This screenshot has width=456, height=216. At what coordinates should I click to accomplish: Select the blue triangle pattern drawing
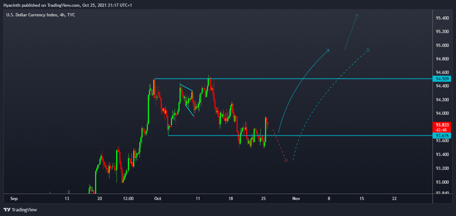pos(186,99)
